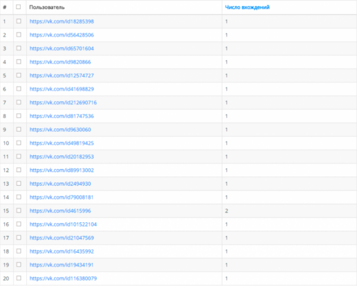Follow the https://vk.com/id9630060 link
Image resolution: width=357 pixels, height=286 pixels.
click(x=60, y=129)
